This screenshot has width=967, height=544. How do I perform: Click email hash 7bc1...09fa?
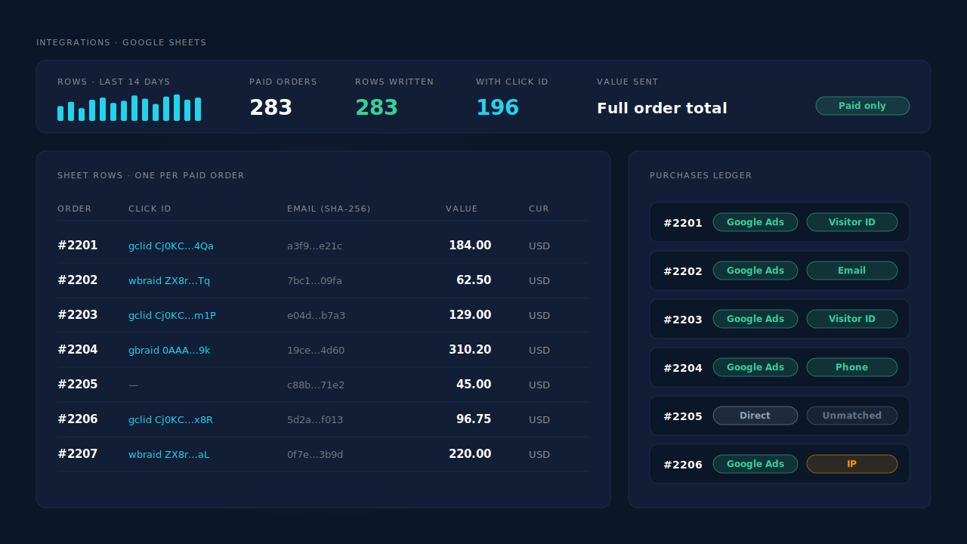click(x=314, y=280)
